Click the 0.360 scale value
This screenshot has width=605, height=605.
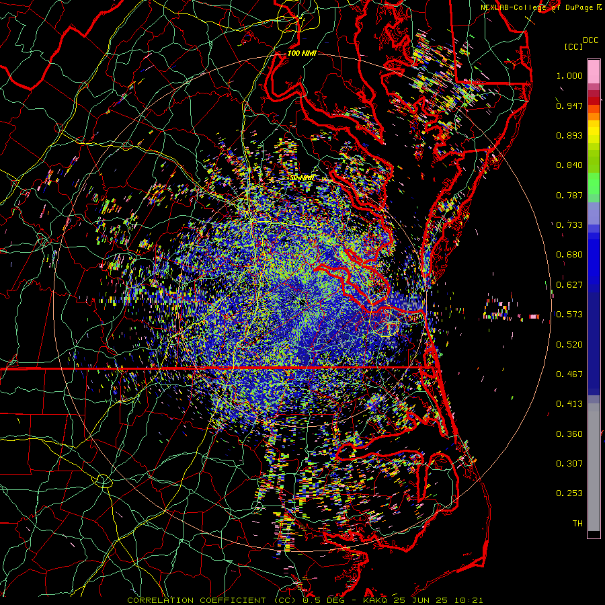click(569, 434)
